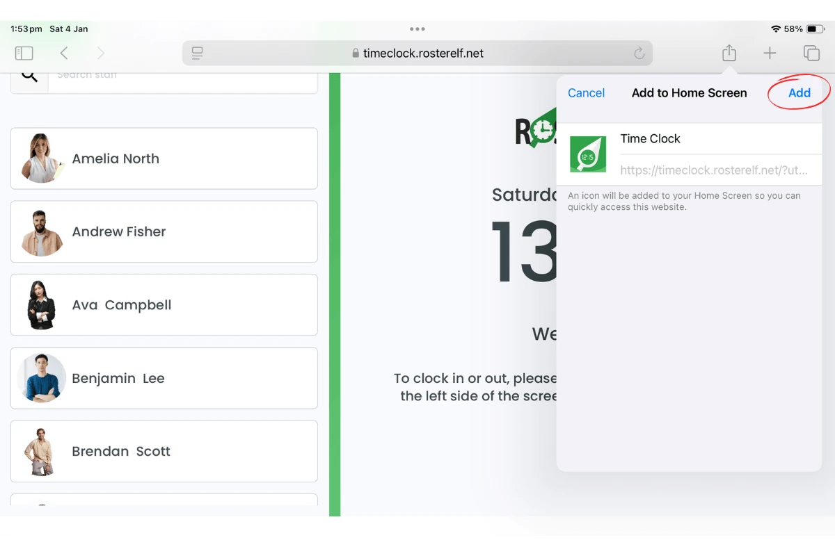Toggle the Safari sidebar icon
The width and height of the screenshot is (835, 556).
coord(24,53)
